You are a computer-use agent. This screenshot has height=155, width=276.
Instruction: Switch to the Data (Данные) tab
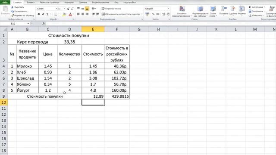click(83, 3)
